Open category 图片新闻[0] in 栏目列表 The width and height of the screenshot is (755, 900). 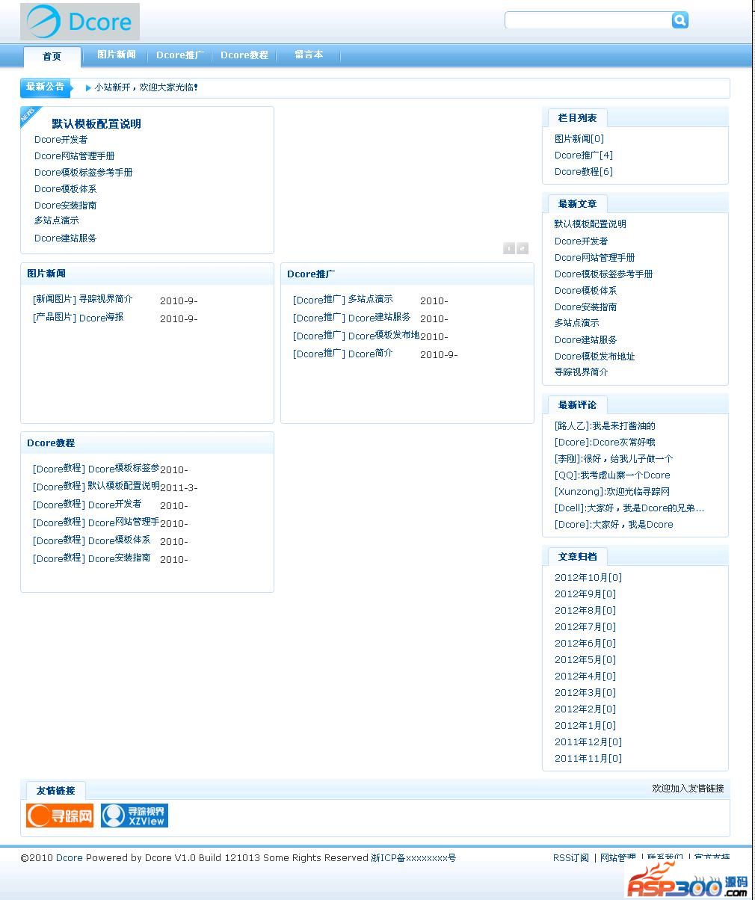point(579,139)
